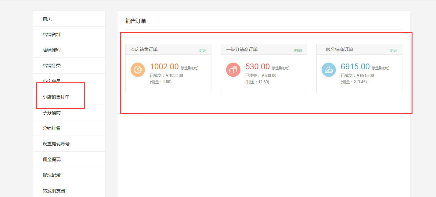The width and height of the screenshot is (436, 197).
Task: Click the 1002.00 total amount
Action: click(164, 67)
